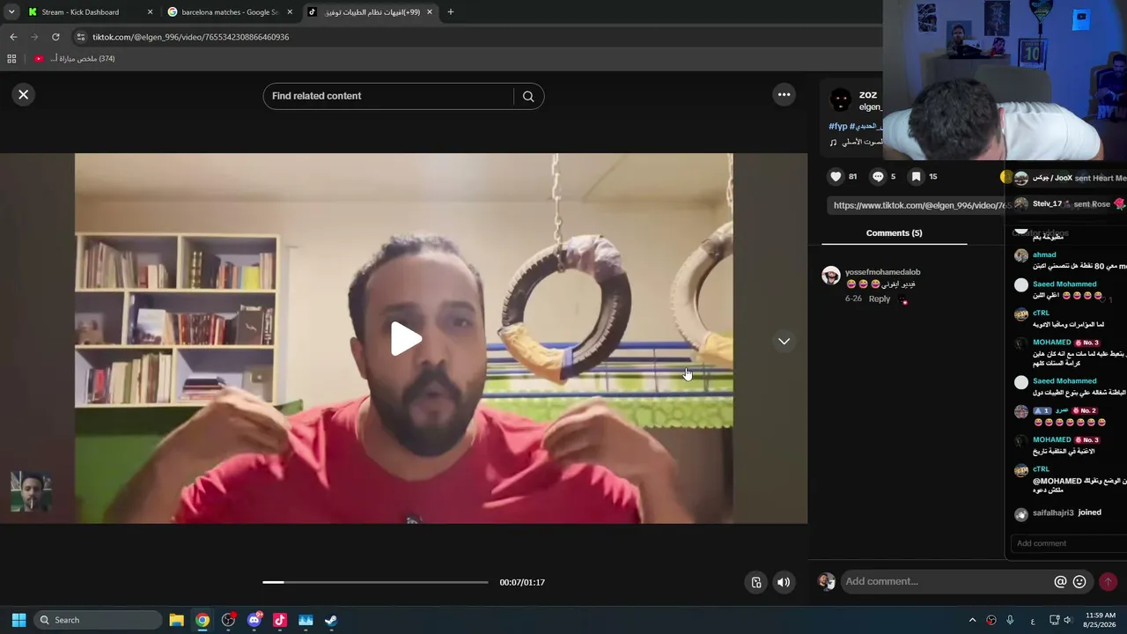
Task: Click the Arabic language indicator in tray
Action: point(1033,621)
